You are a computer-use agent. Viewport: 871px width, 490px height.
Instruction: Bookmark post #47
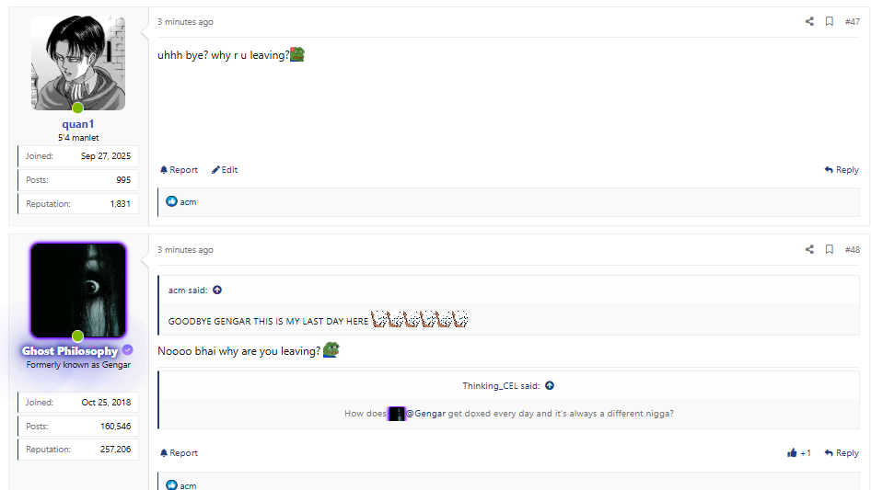830,22
